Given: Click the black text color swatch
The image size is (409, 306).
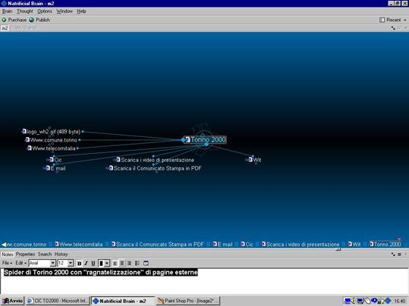Looking at the screenshot, I should (101, 264).
